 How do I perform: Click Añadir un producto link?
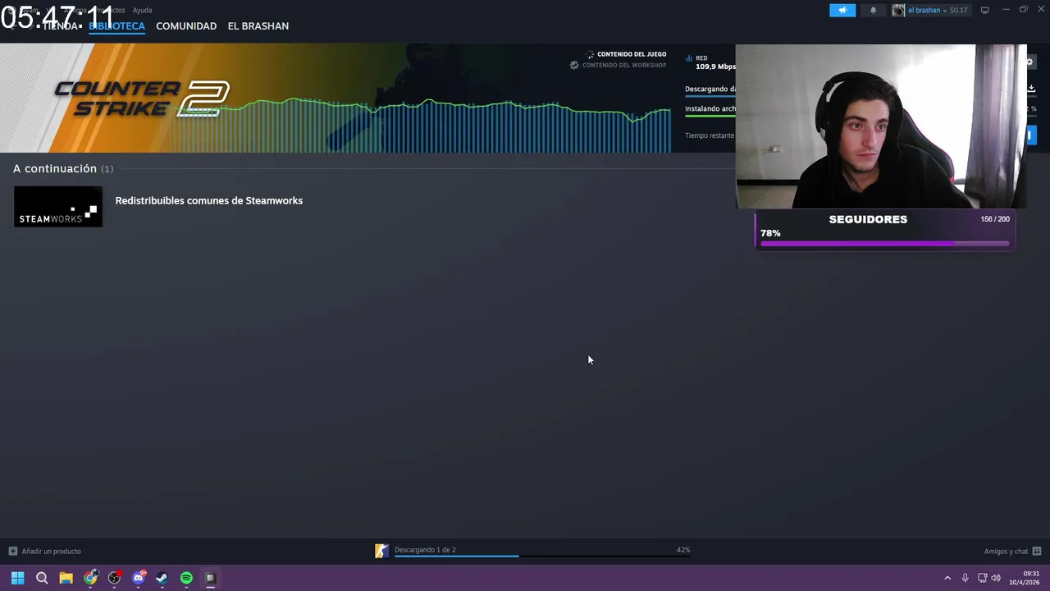(x=51, y=551)
